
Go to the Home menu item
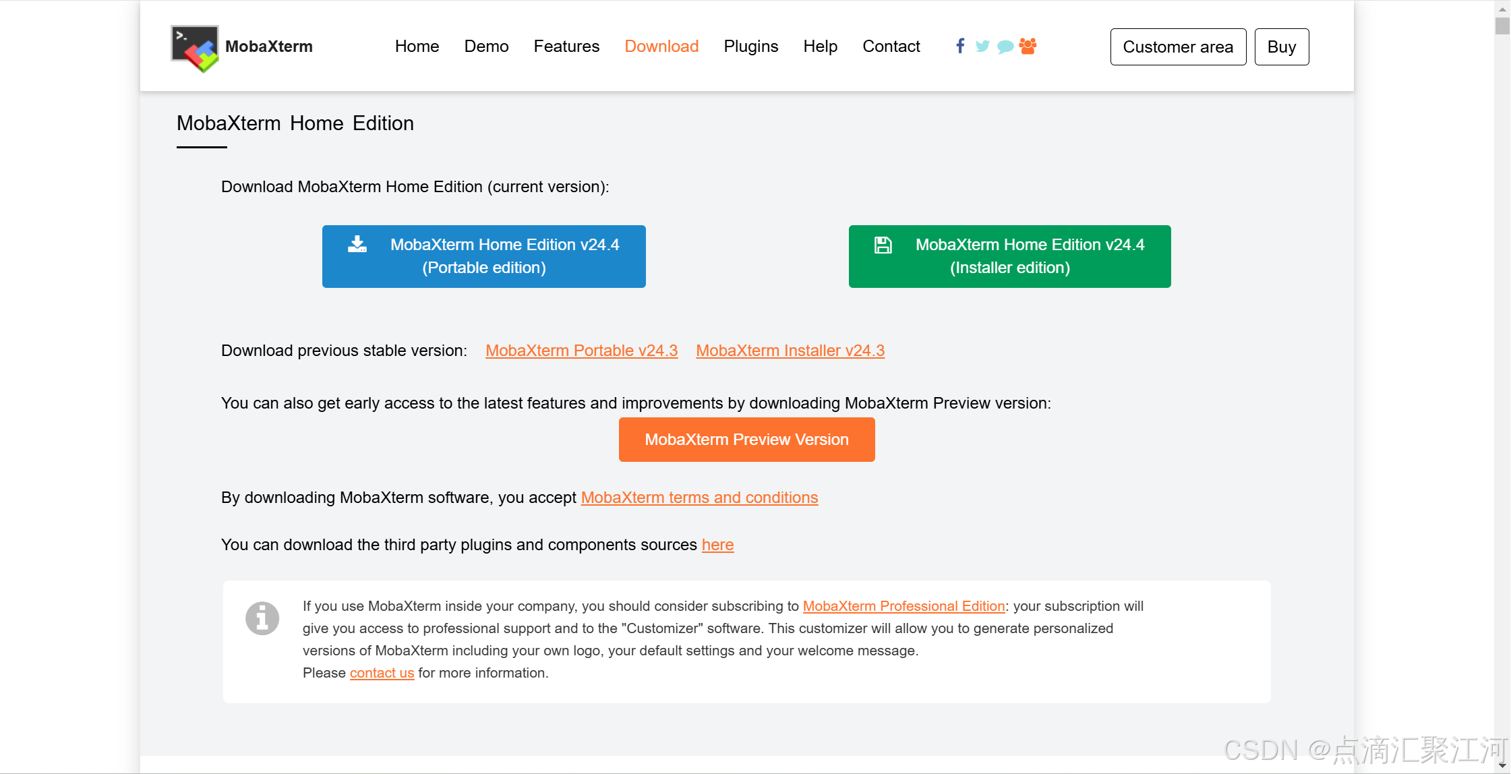(417, 47)
